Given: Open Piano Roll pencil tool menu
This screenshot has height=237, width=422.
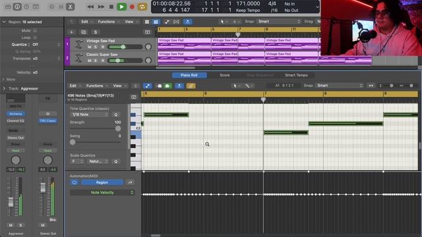Looking at the screenshot, I should click(x=249, y=86).
